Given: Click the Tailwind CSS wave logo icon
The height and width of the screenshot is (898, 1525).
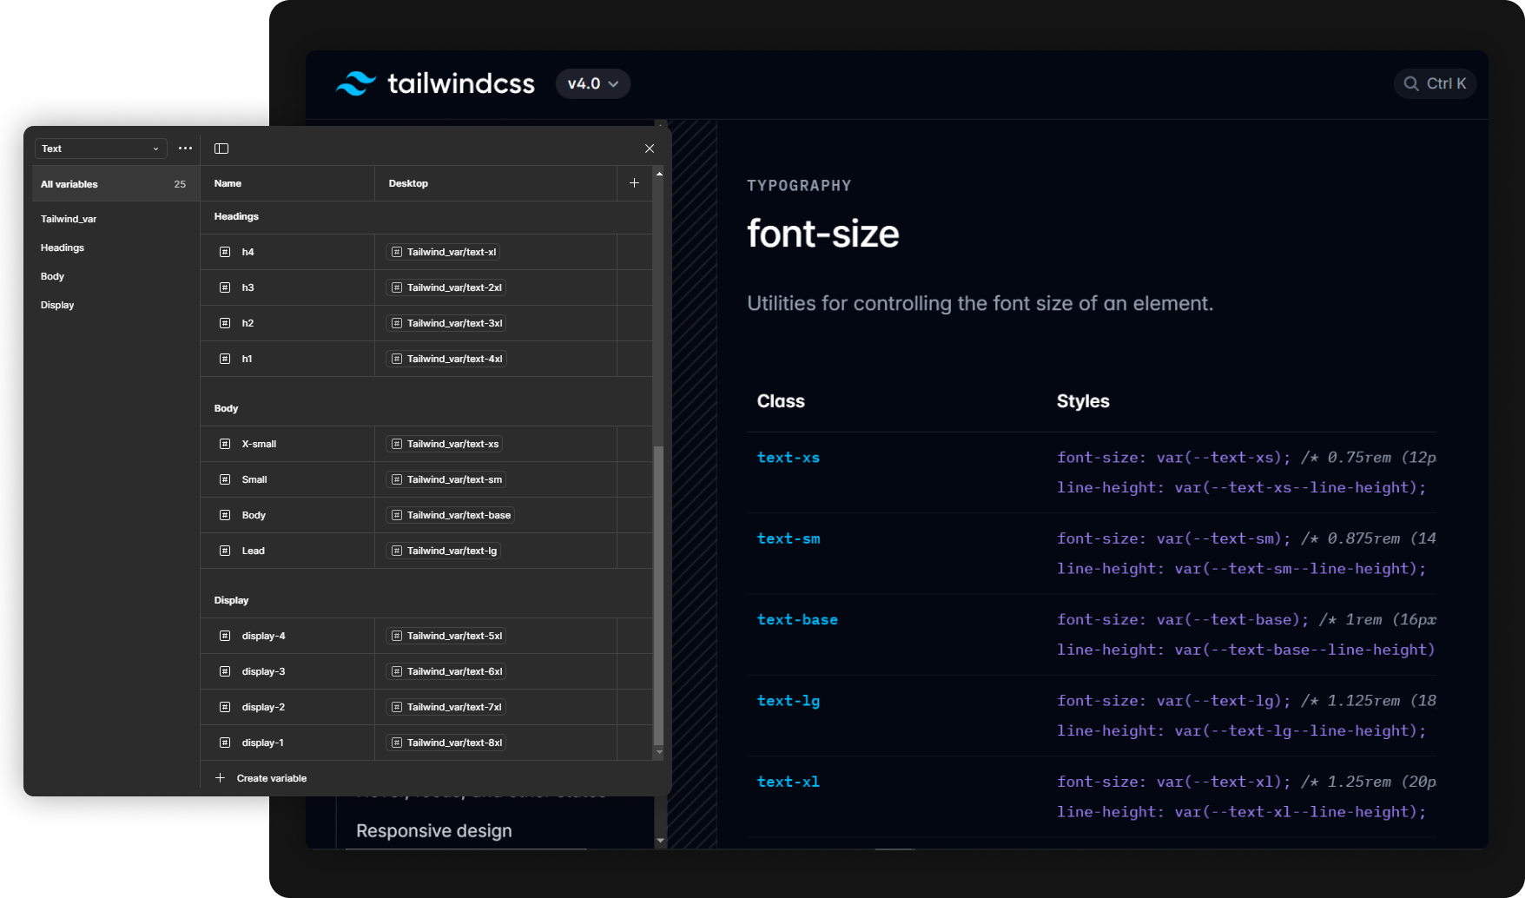Looking at the screenshot, I should tap(356, 83).
